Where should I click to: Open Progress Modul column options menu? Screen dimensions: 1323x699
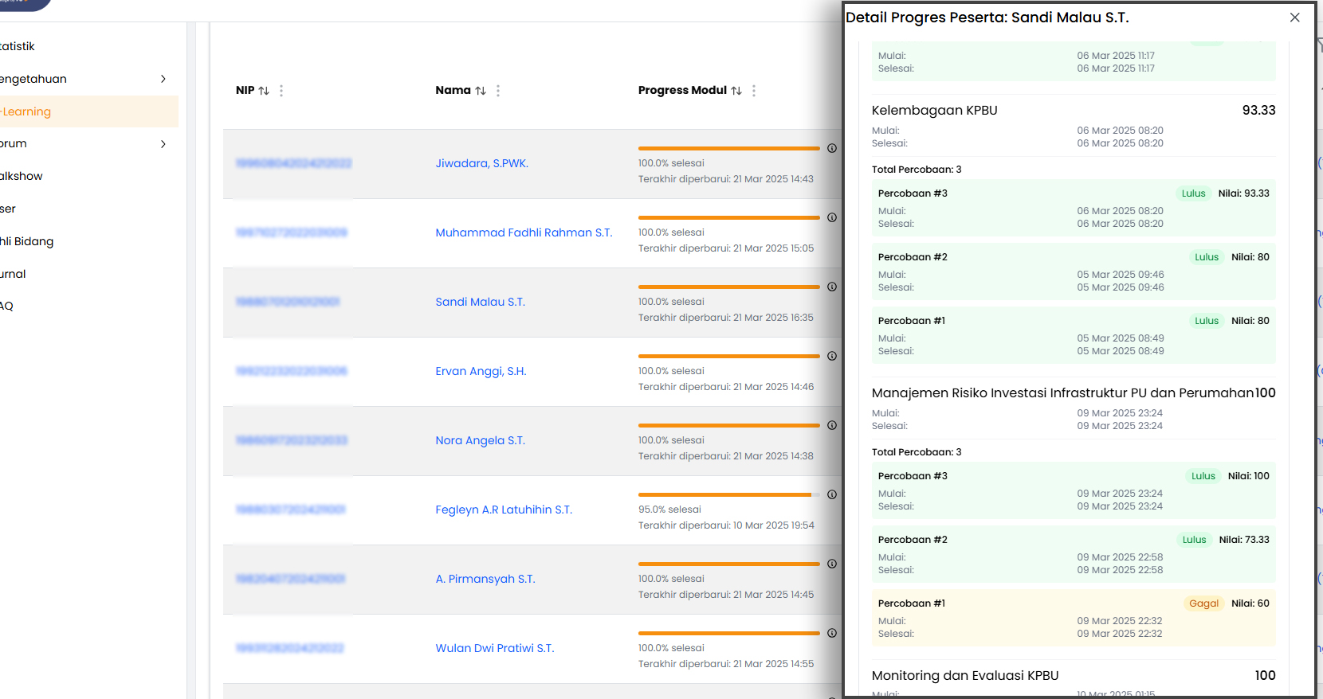point(754,91)
